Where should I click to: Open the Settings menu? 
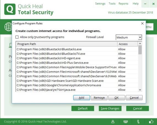[100, 4]
